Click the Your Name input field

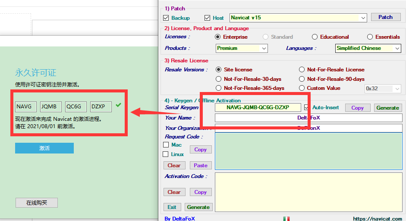tap(308, 118)
